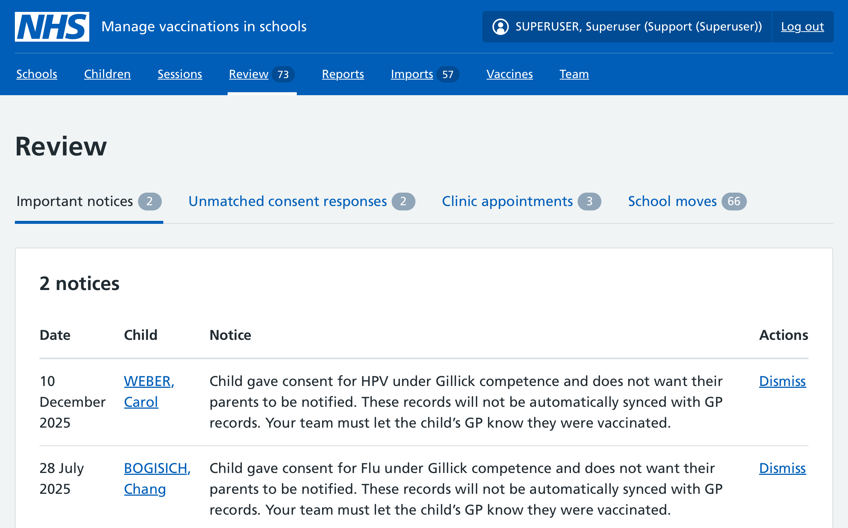Click the 'Actions' column header
This screenshot has width=848, height=528.
[784, 335]
